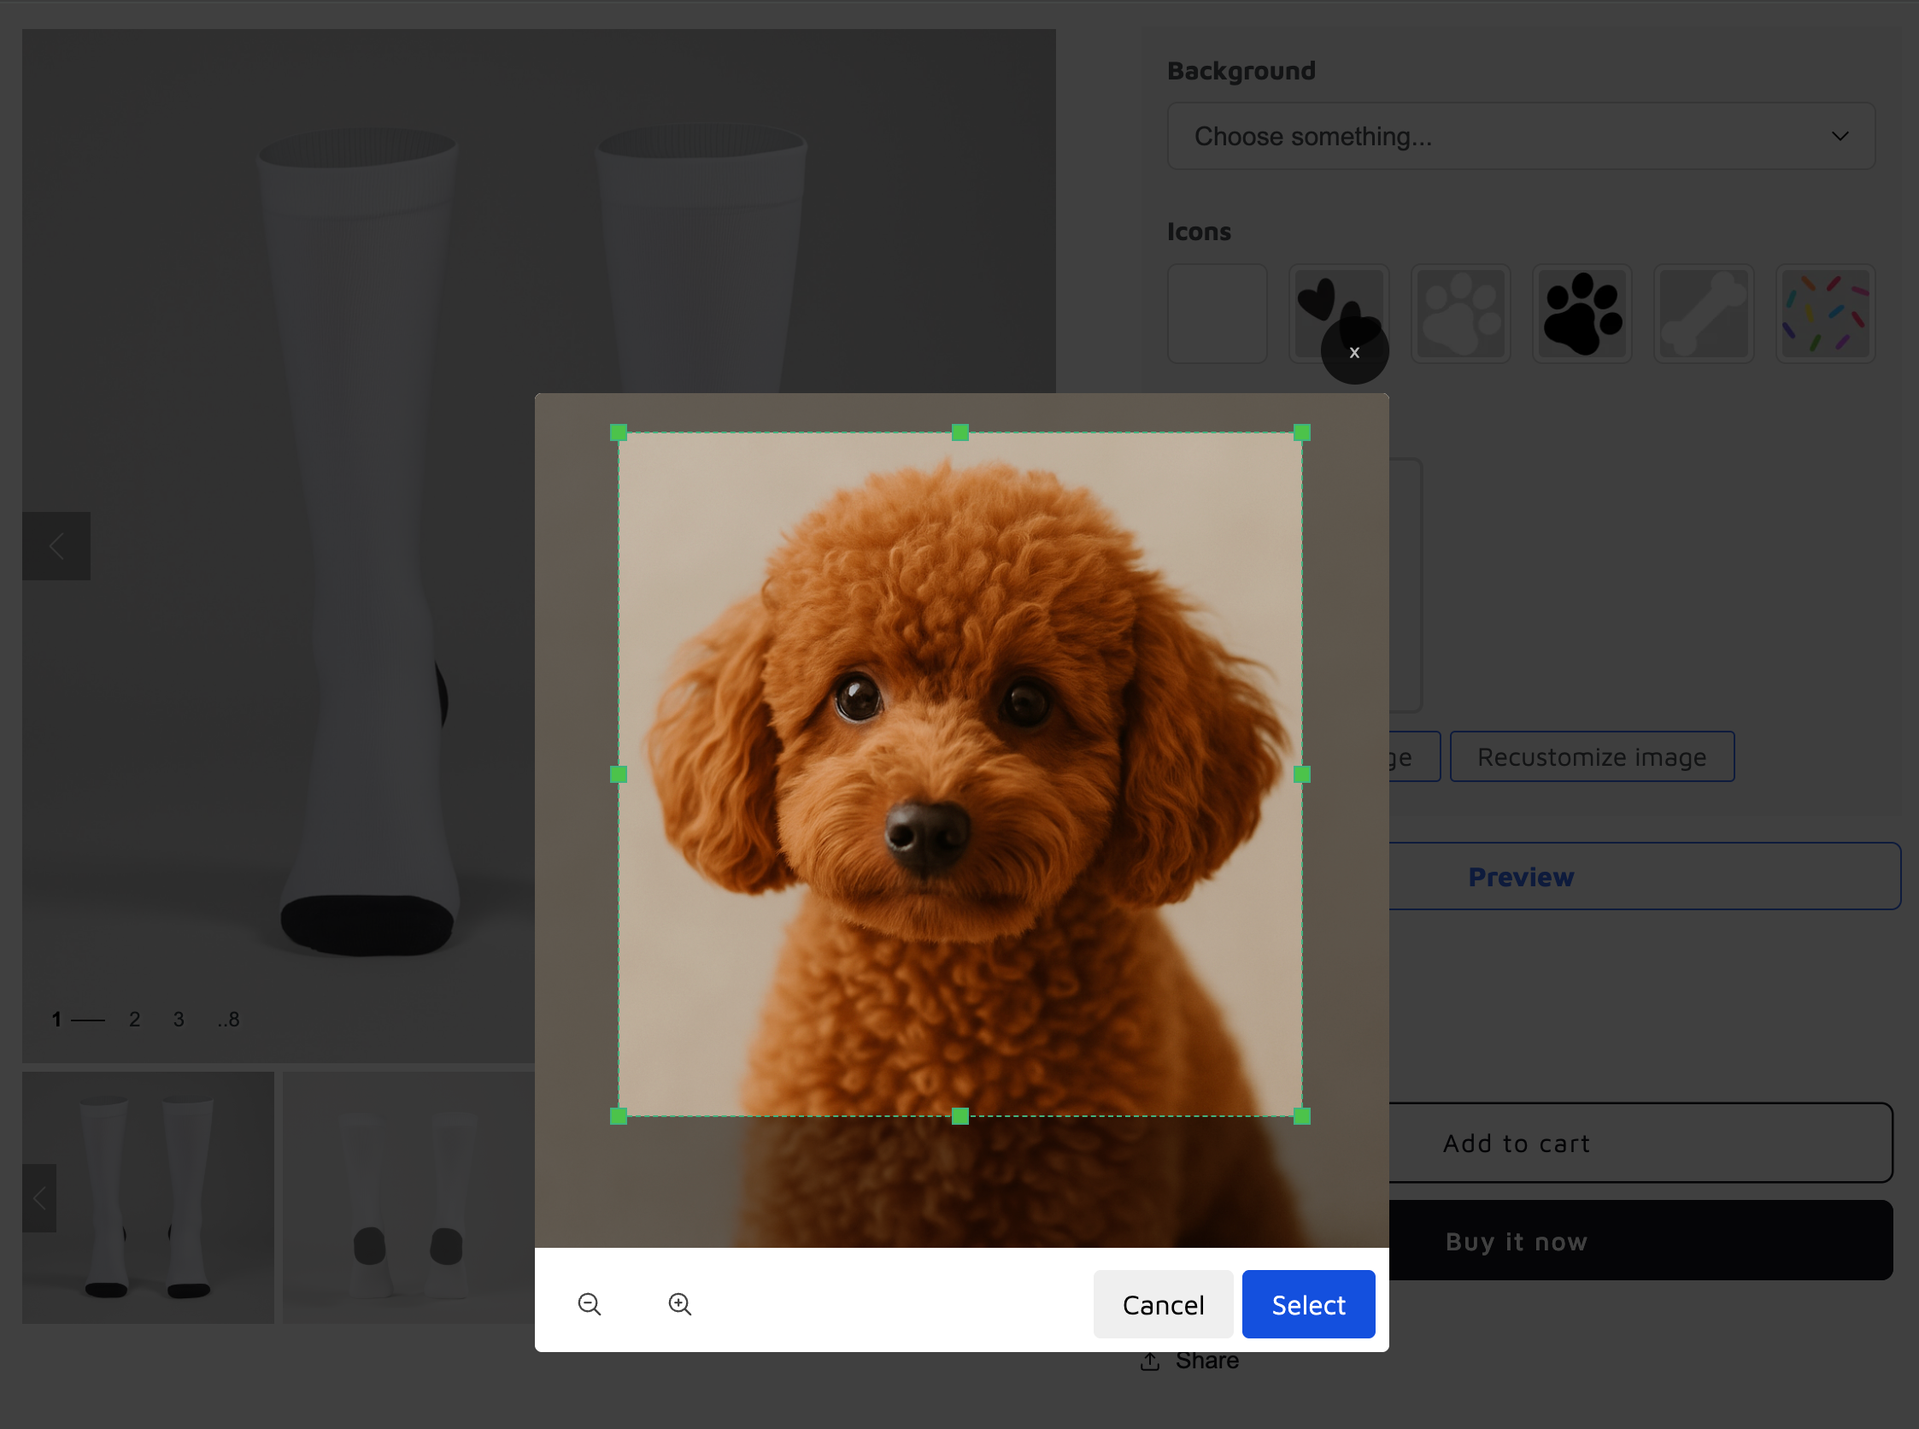The image size is (1919, 1429).
Task: Confirm crop with the Select button
Action: pyautogui.click(x=1307, y=1303)
